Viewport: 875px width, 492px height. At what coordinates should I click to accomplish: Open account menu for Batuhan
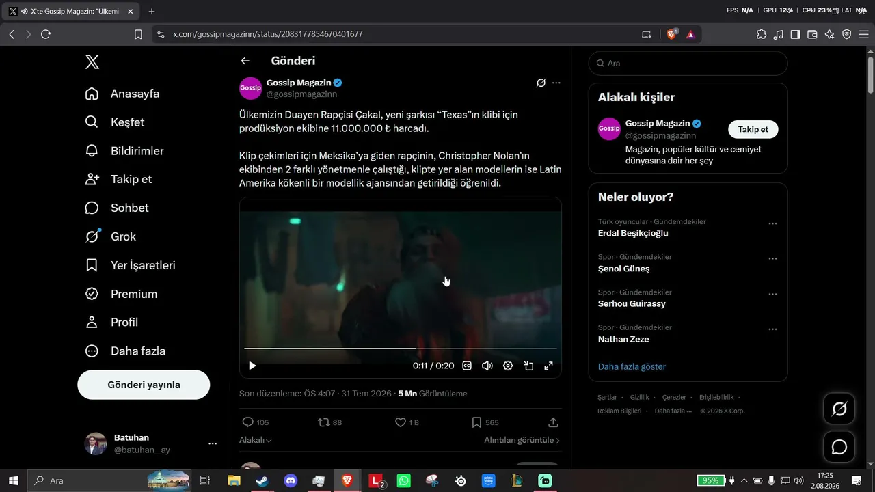tap(150, 443)
